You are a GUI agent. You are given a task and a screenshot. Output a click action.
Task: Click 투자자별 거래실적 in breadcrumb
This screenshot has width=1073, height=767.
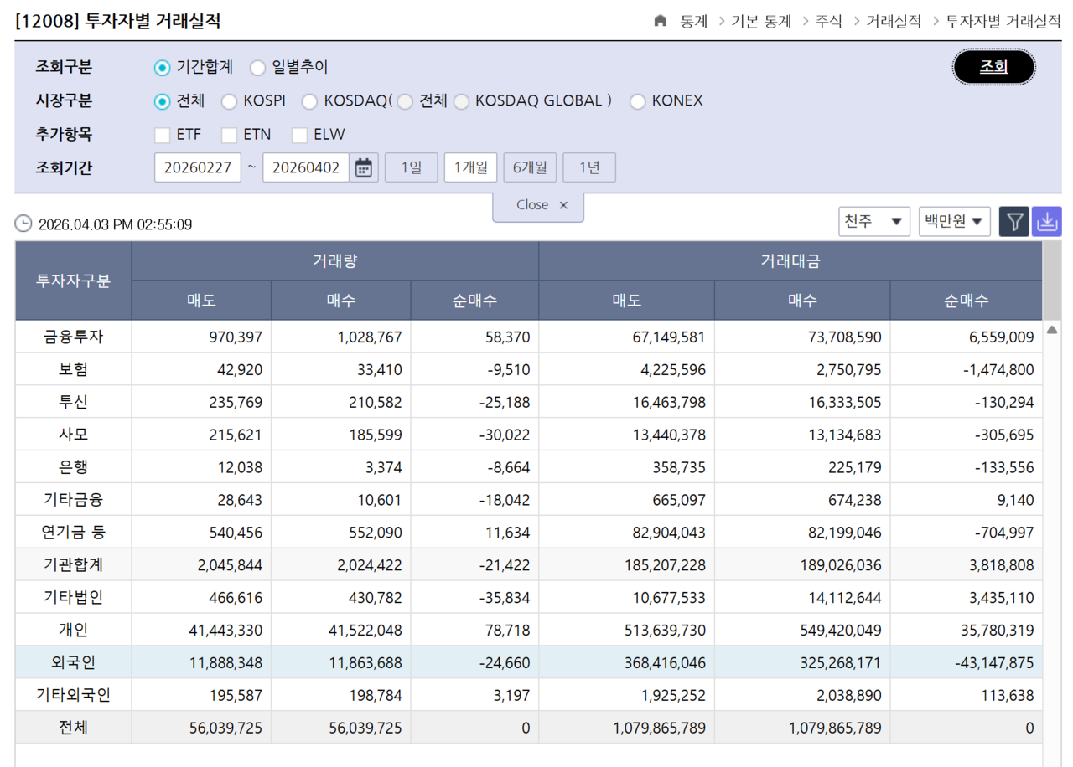pos(1003,21)
